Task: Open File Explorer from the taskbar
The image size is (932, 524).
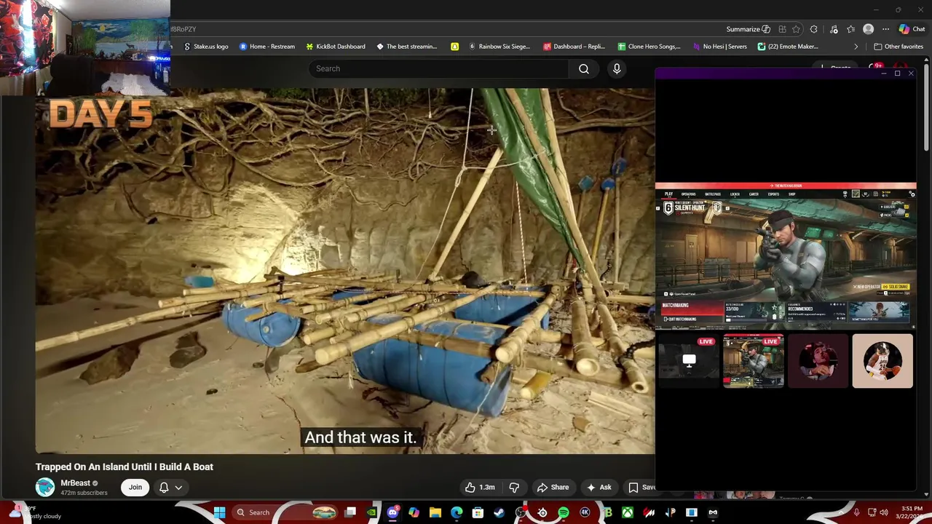Action: click(435, 512)
